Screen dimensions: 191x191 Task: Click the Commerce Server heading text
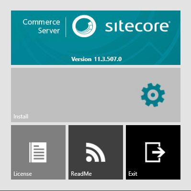(41, 26)
